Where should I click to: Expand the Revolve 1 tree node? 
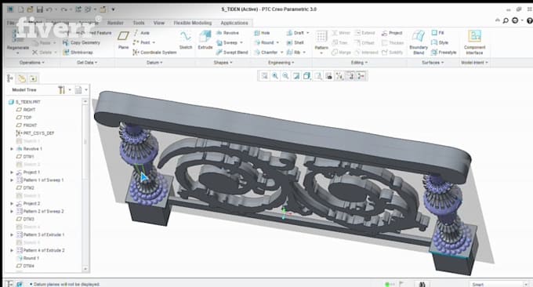coord(12,149)
